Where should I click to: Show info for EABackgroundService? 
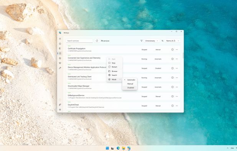pos(173,96)
